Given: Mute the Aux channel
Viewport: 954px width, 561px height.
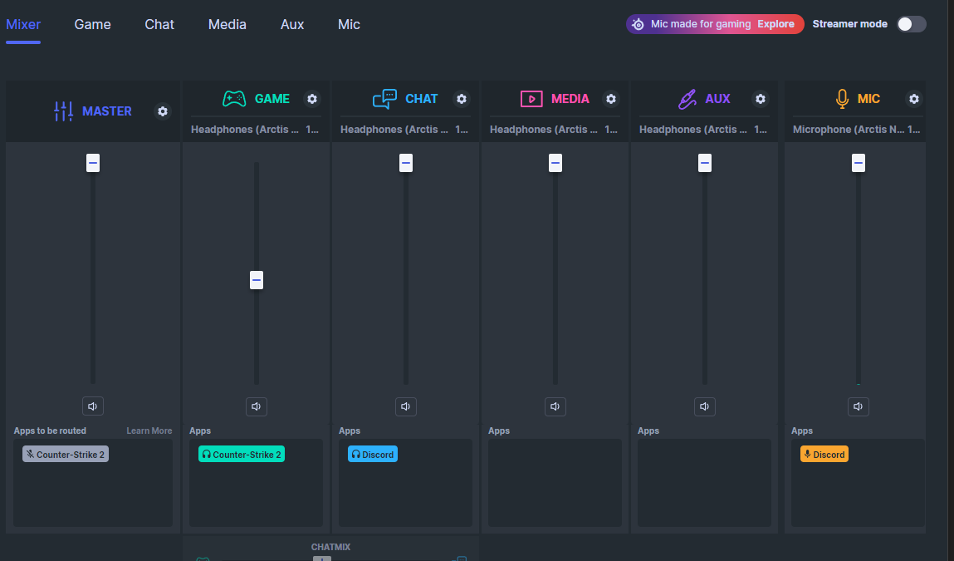Looking at the screenshot, I should click(705, 406).
